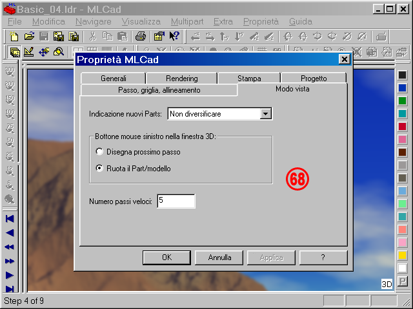Click the Copy toolbar icon

point(108,36)
